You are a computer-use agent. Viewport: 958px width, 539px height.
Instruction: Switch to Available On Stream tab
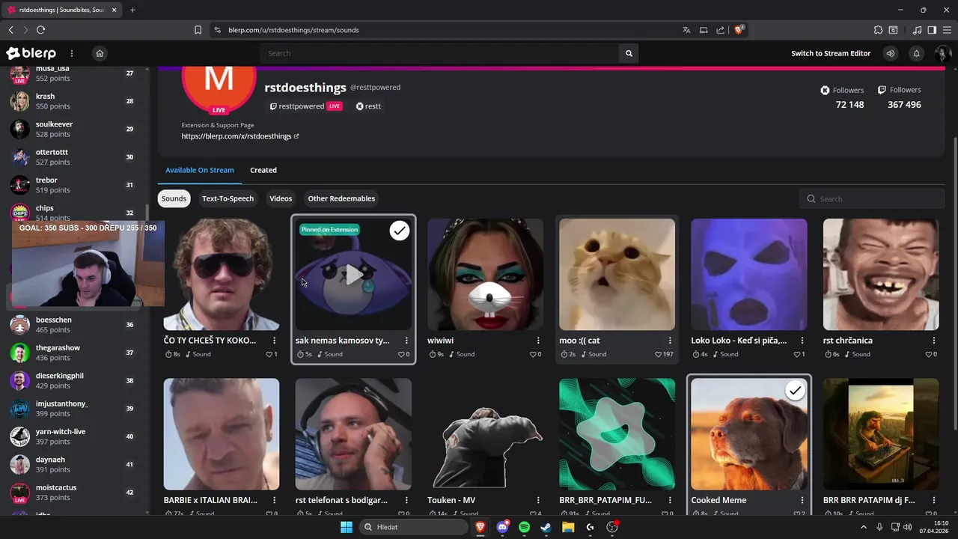click(x=200, y=170)
